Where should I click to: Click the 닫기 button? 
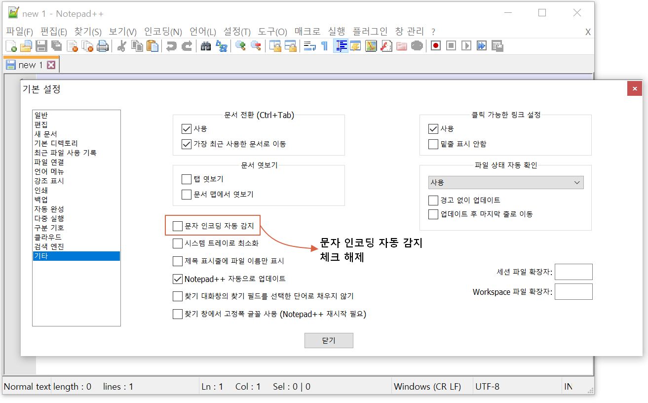click(x=329, y=341)
